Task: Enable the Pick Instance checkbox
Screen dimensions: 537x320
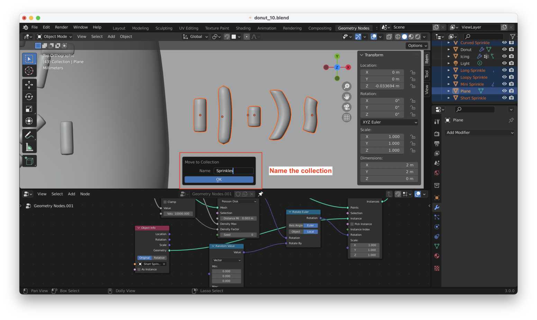Action: point(352,224)
